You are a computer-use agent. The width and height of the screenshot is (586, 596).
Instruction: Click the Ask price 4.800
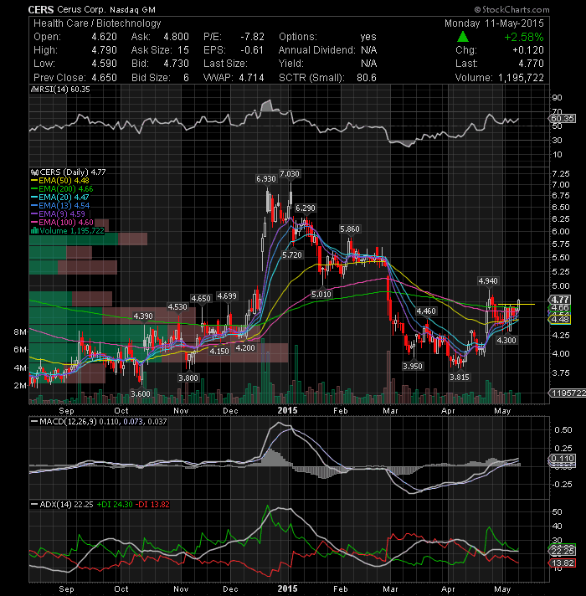[x=176, y=37]
